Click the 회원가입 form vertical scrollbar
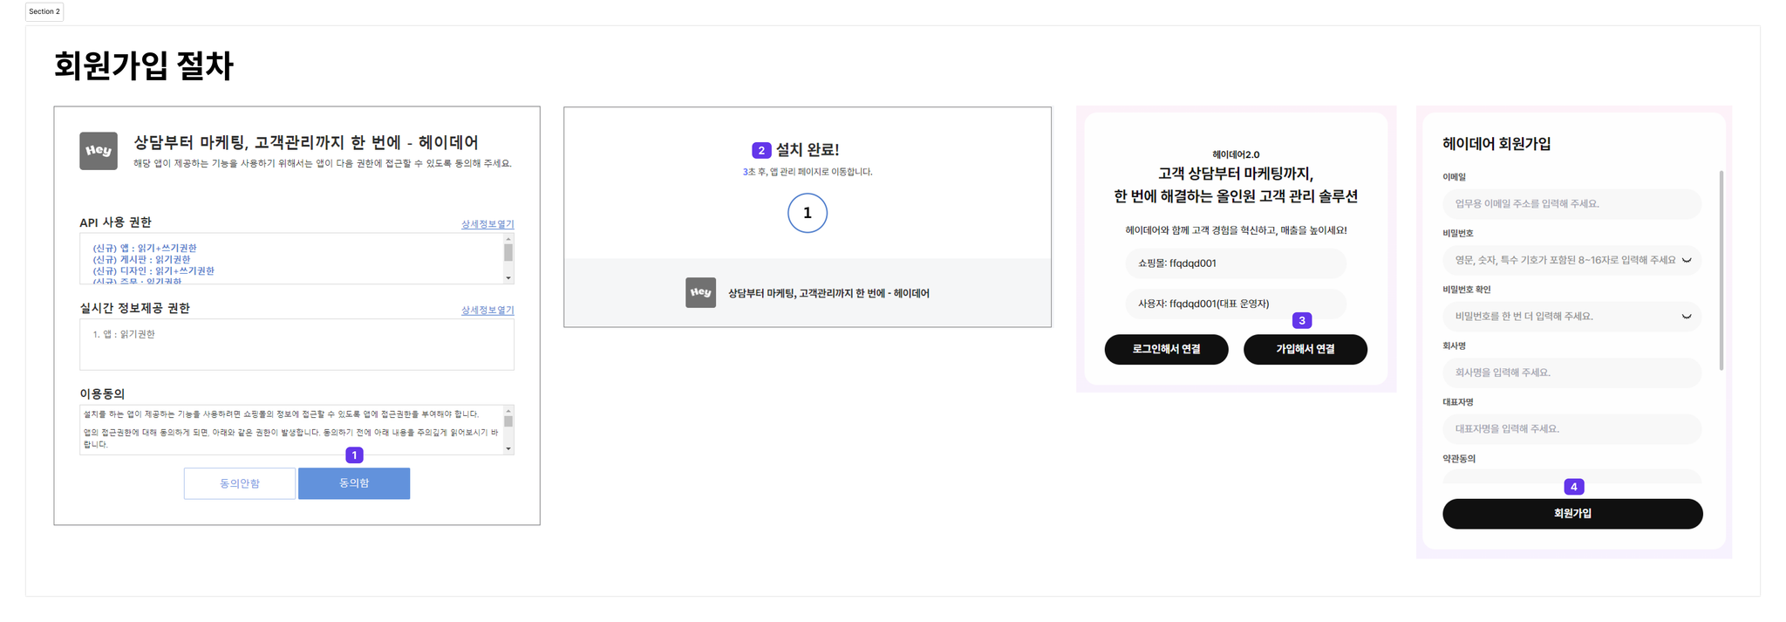Image resolution: width=1786 pixels, height=622 pixels. tap(1721, 270)
